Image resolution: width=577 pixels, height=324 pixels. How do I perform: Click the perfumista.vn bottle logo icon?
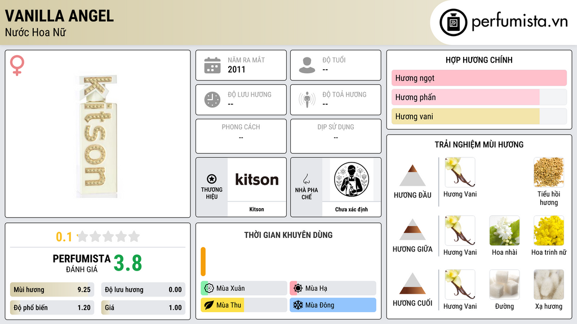(x=453, y=22)
